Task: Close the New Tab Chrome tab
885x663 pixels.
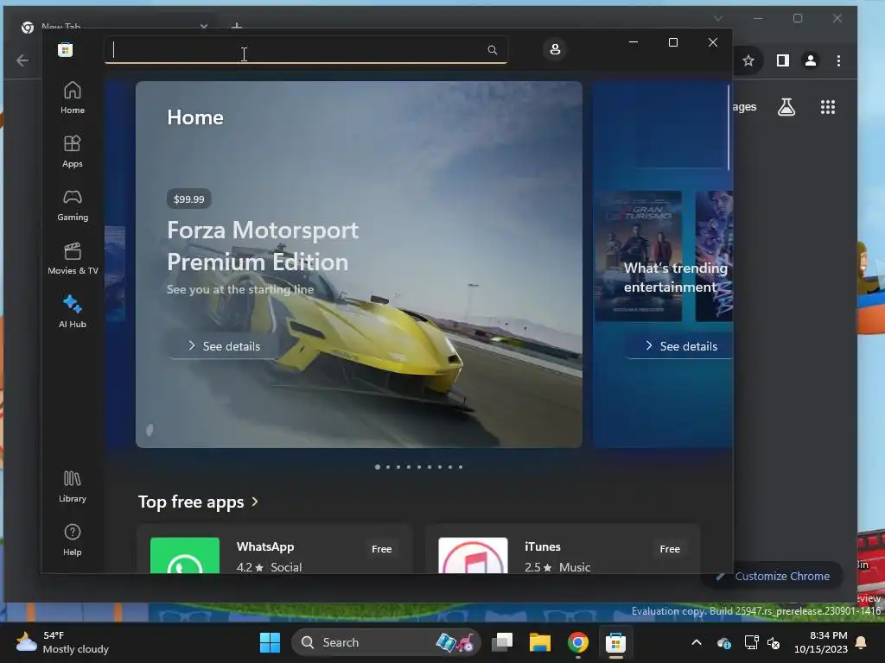Action: click(x=204, y=26)
